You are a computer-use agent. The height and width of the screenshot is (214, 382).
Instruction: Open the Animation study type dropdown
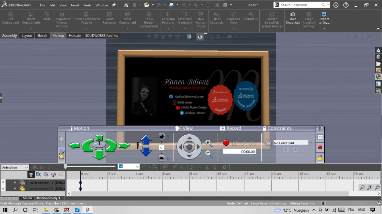point(15,168)
